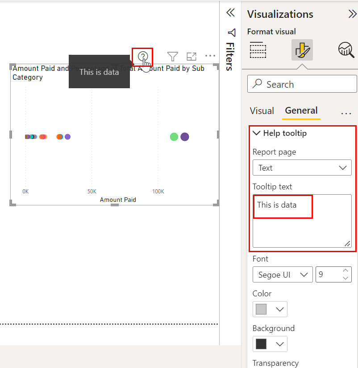The image size is (358, 368).
Task: Click the Filters pane megaphone icon
Action: point(232,33)
